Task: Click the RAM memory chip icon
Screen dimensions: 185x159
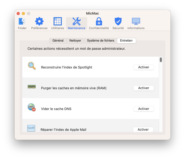Action: pyautogui.click(x=32, y=87)
